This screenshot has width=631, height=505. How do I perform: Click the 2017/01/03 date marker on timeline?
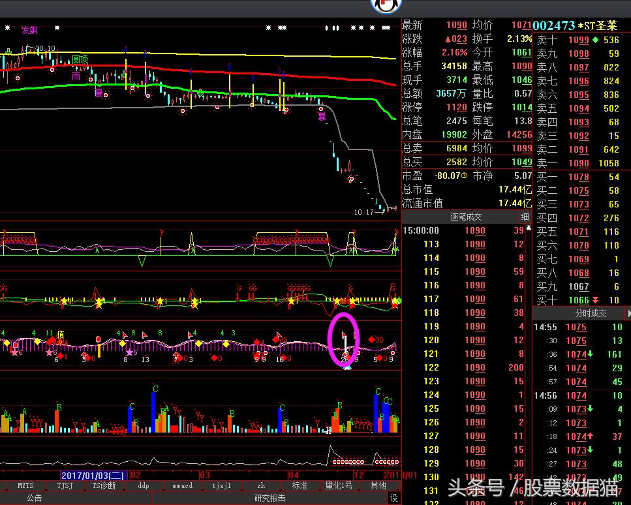[x=95, y=475]
